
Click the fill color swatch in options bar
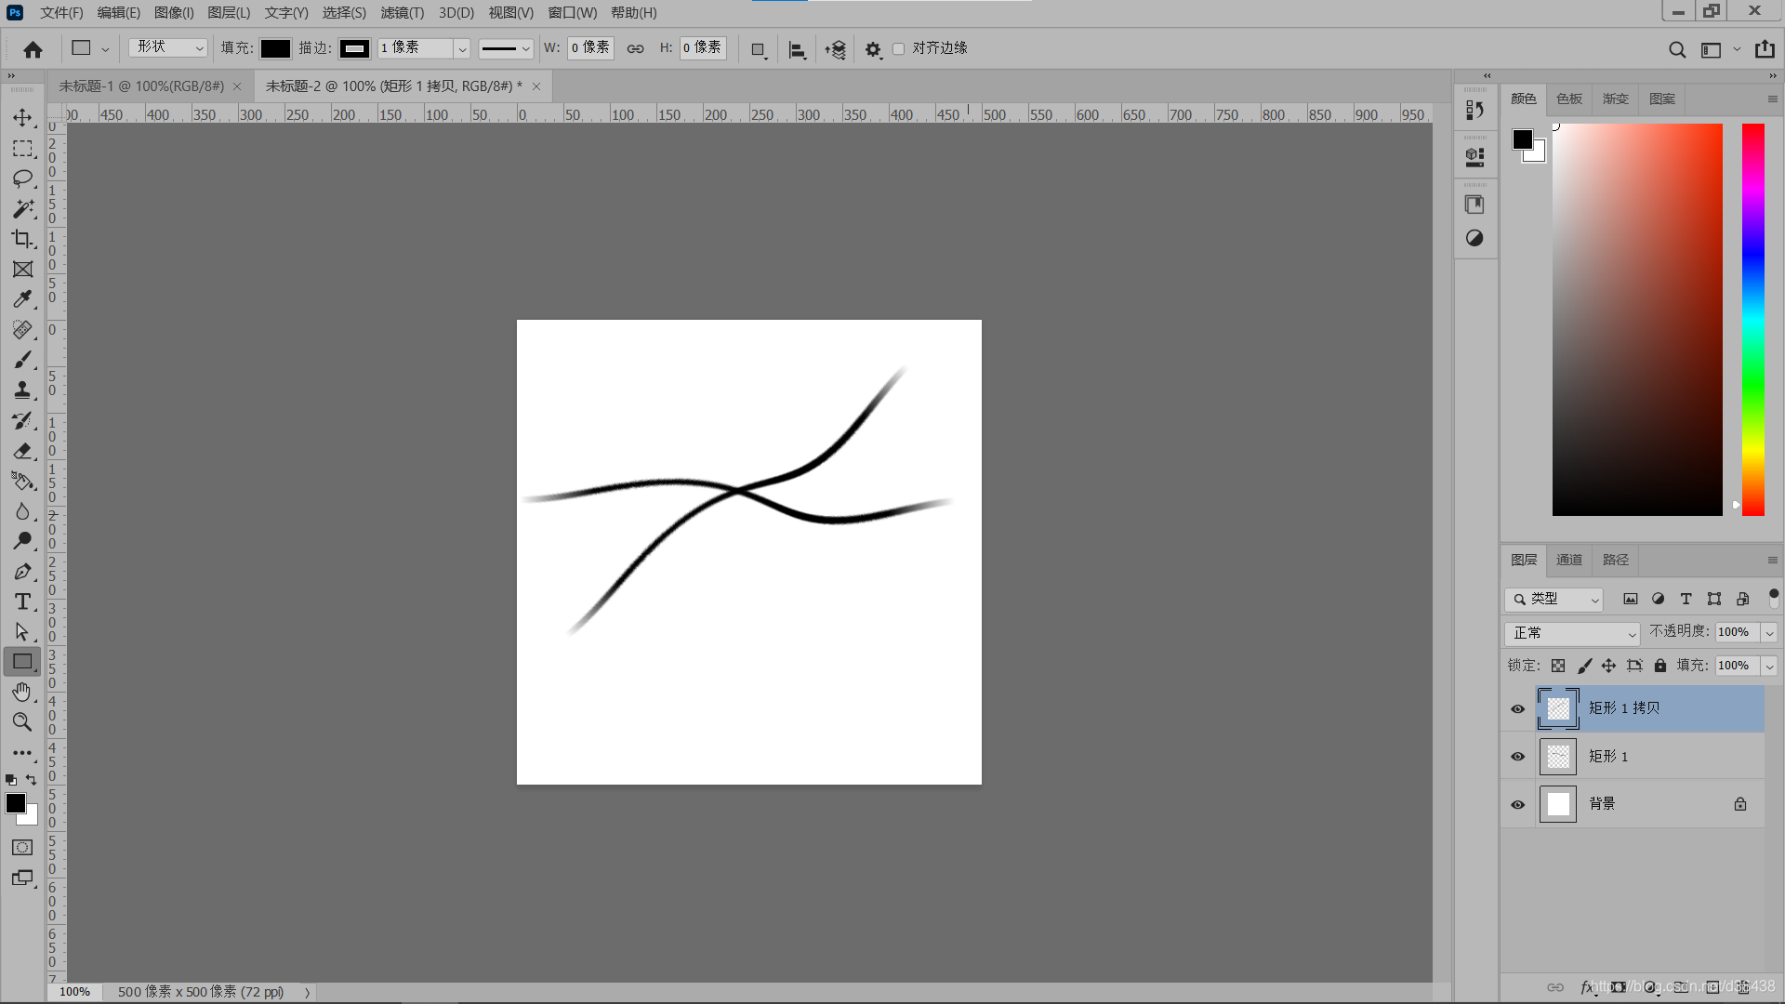(275, 48)
